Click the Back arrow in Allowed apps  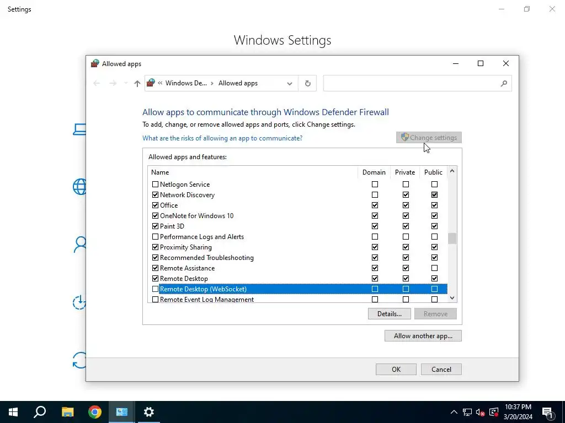pos(97,84)
